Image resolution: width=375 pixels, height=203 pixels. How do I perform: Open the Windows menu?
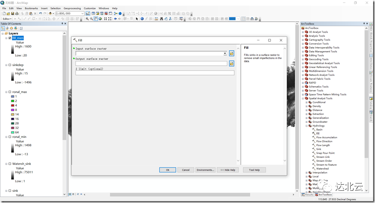104,8
